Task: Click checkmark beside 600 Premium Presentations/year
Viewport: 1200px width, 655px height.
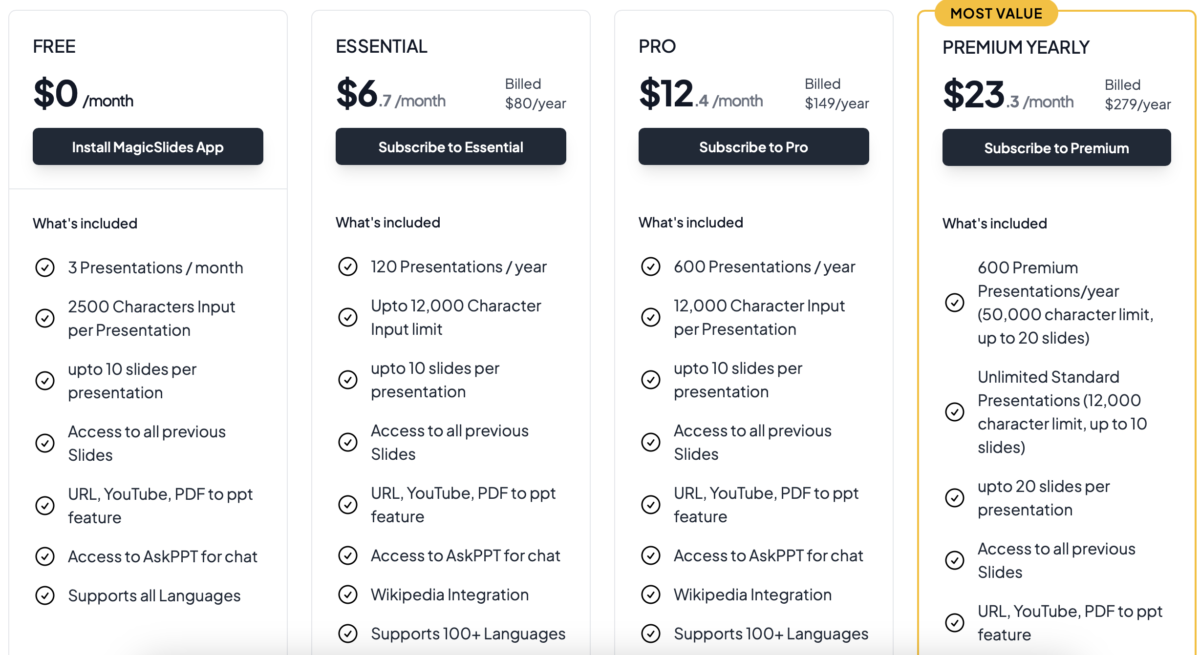Action: point(955,303)
